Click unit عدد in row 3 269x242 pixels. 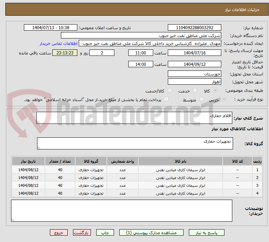[123, 185]
